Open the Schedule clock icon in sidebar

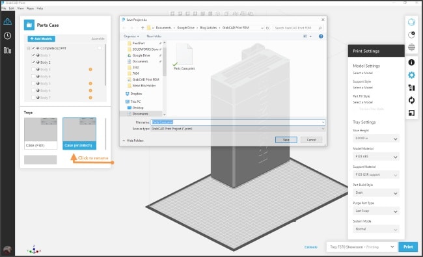tap(7, 36)
